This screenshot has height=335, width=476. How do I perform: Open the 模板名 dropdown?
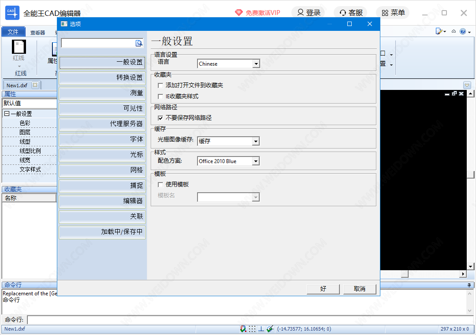coord(256,197)
